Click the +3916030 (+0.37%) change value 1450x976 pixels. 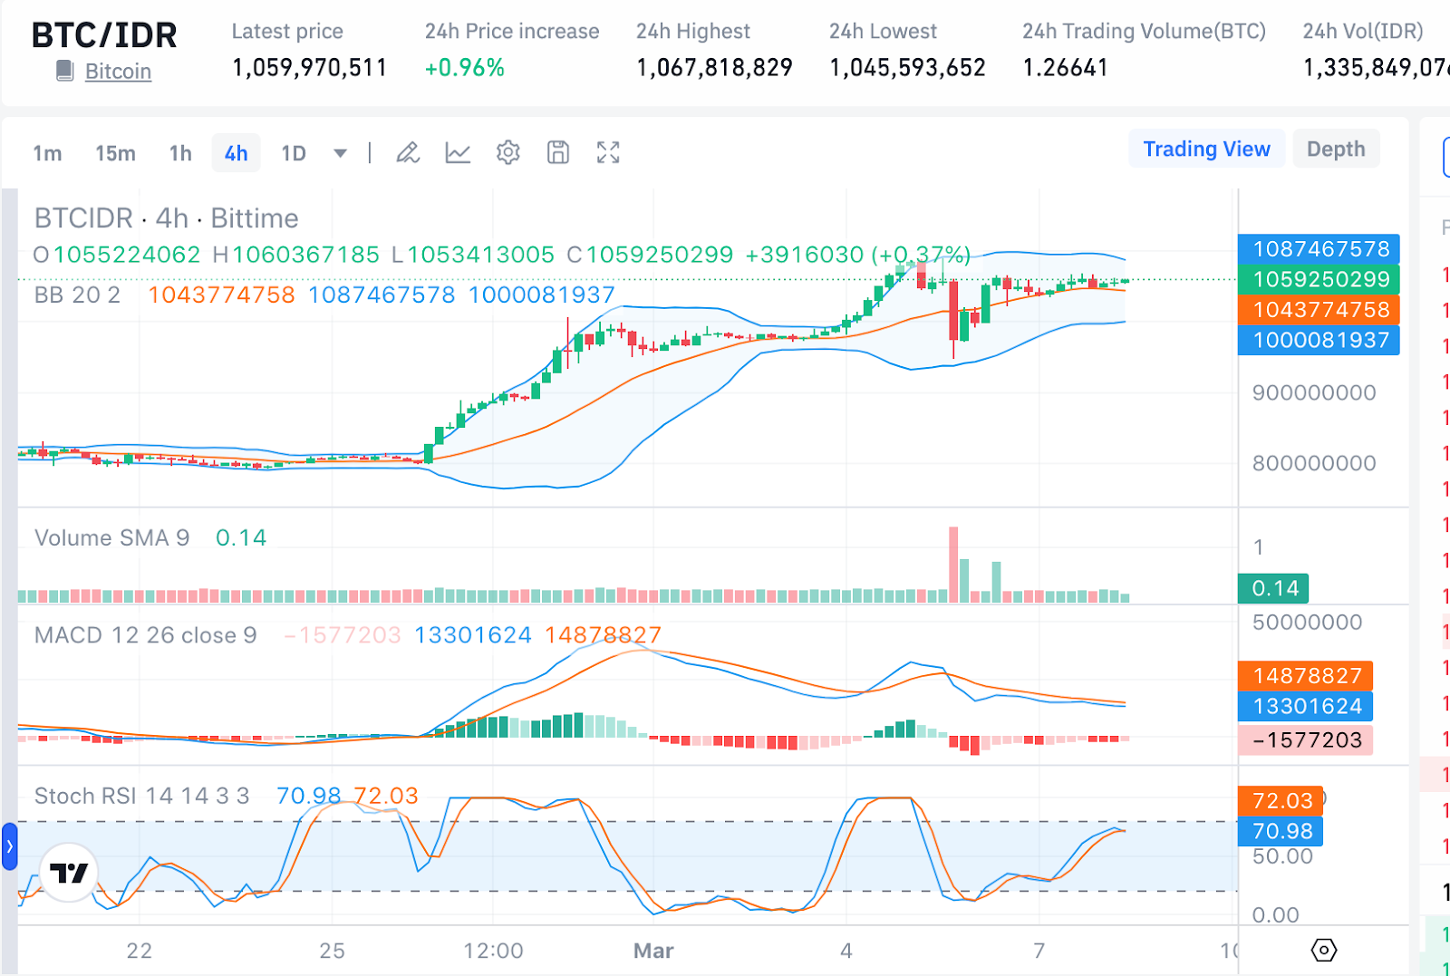(x=857, y=255)
